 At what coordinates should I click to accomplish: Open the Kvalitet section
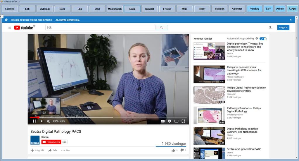(x=150, y=9)
